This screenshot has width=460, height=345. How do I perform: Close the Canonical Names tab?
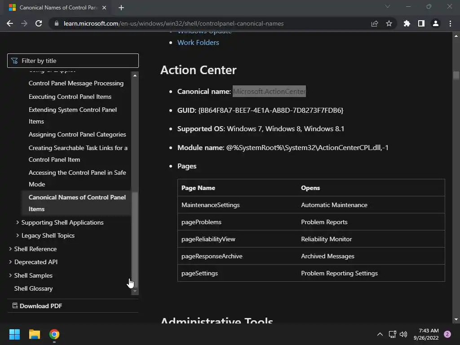(104, 8)
